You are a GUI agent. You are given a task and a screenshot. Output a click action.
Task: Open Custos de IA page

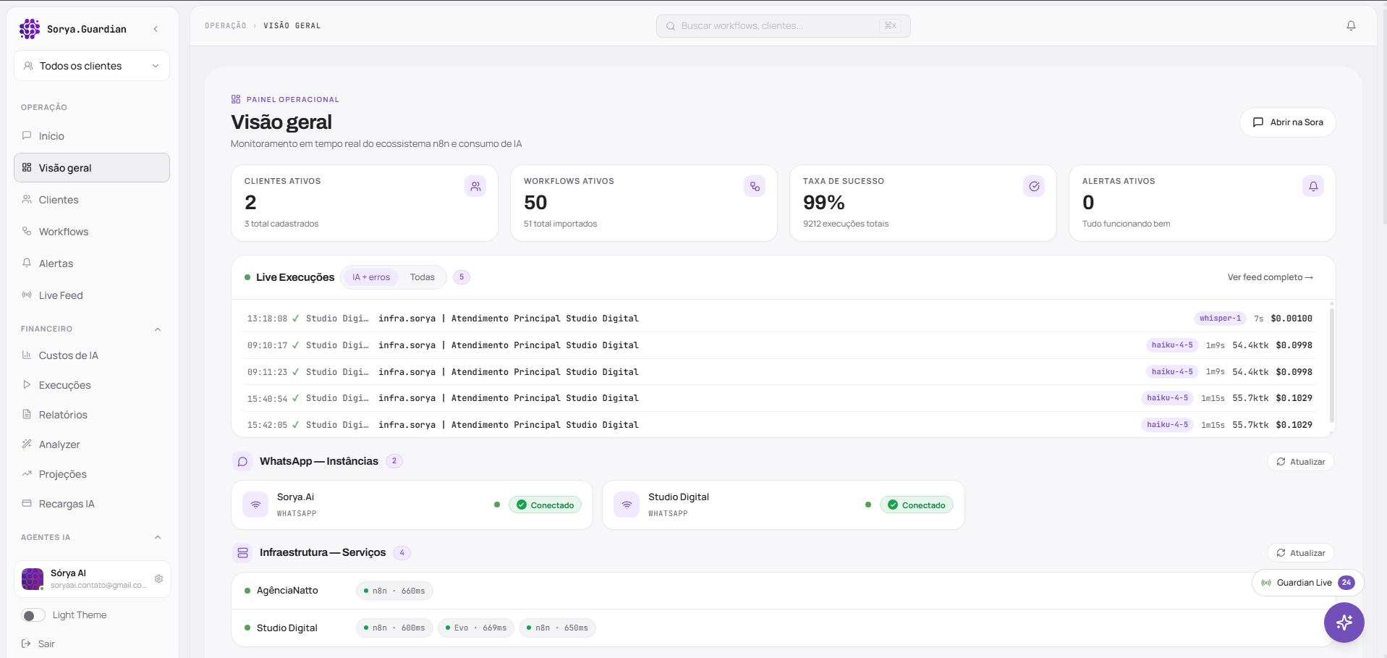point(92,355)
